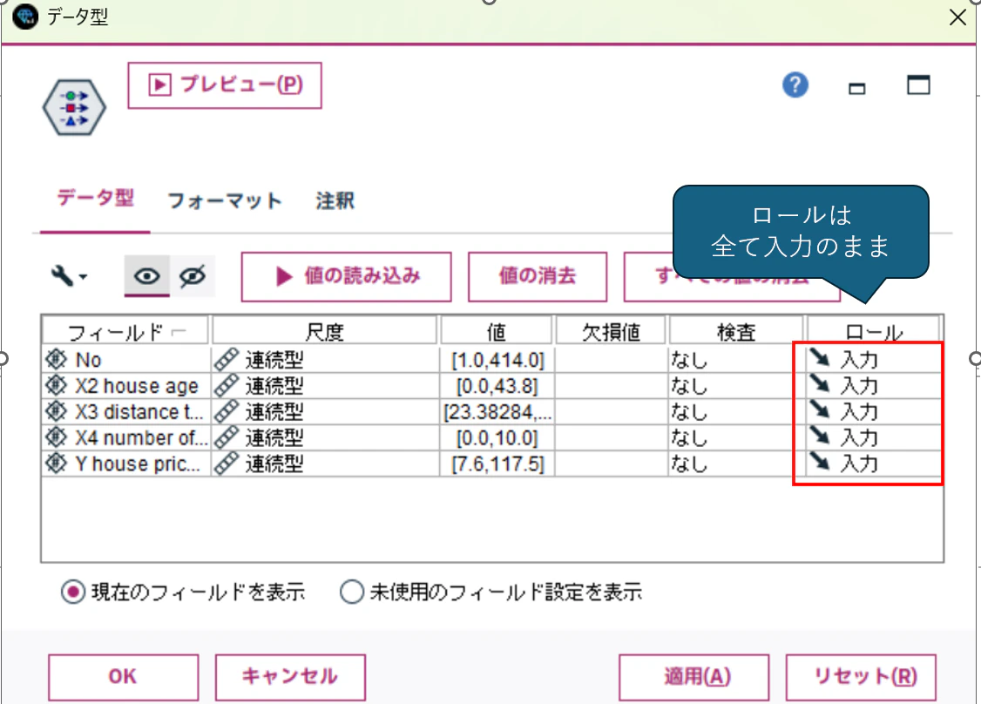This screenshot has width=981, height=704.
Task: Sort by the フィールド column header
Action: click(x=125, y=332)
